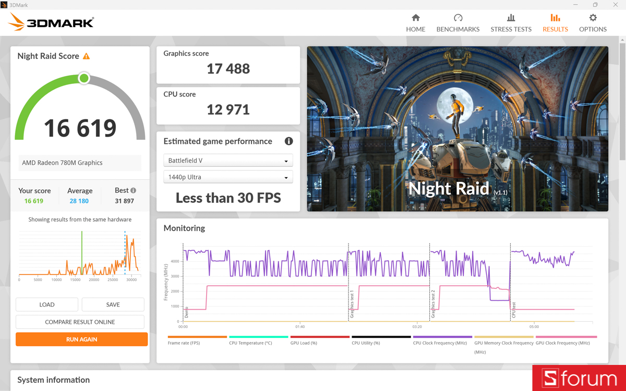Click the CPU test marker in chart
This screenshot has height=391, width=626.
click(514, 310)
